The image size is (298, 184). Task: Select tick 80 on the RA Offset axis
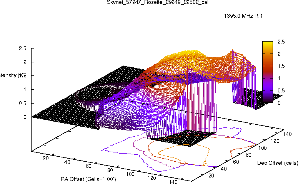(110, 170)
